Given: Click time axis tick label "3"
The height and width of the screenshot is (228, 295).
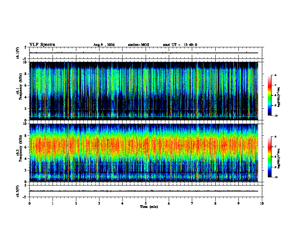Looking at the screenshot, I should (99, 203).
